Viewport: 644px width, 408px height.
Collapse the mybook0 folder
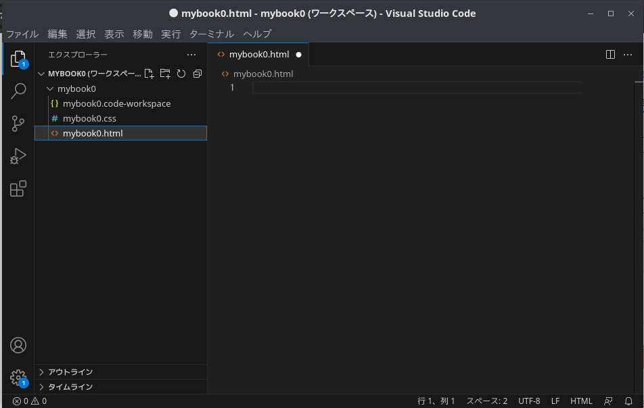tap(51, 89)
